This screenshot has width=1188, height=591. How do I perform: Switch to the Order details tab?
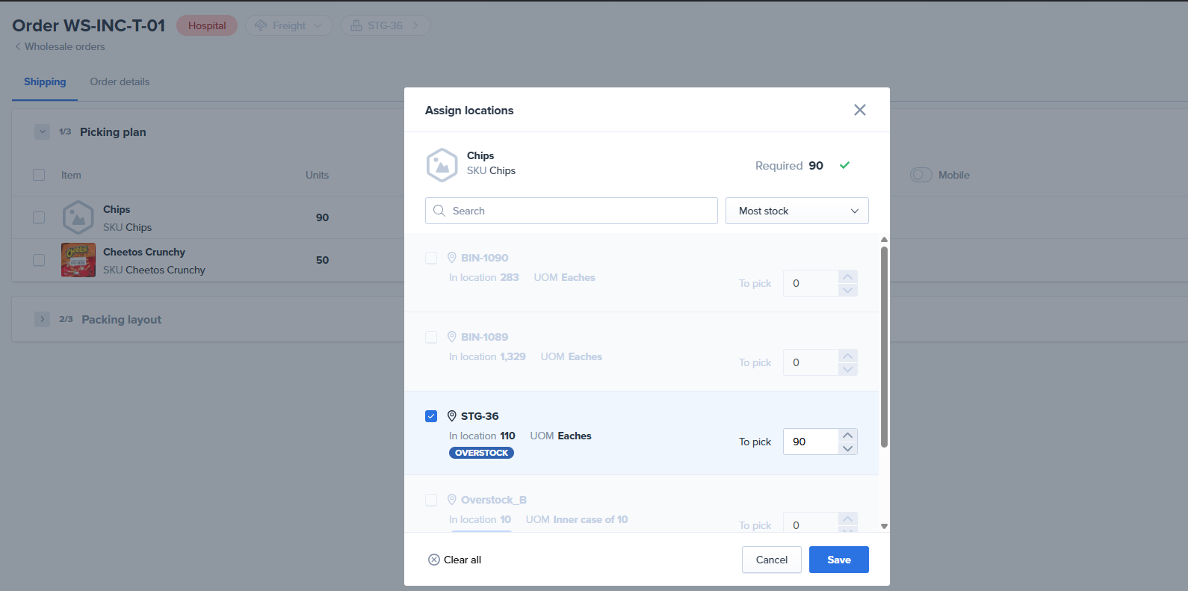(x=120, y=81)
